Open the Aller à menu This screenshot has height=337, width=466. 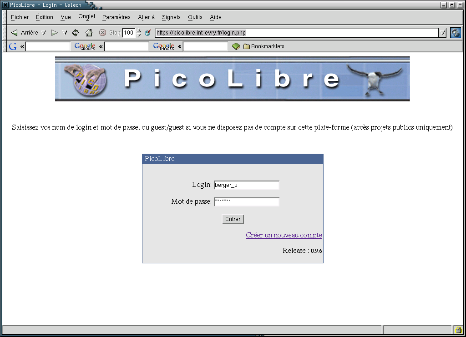[146, 17]
